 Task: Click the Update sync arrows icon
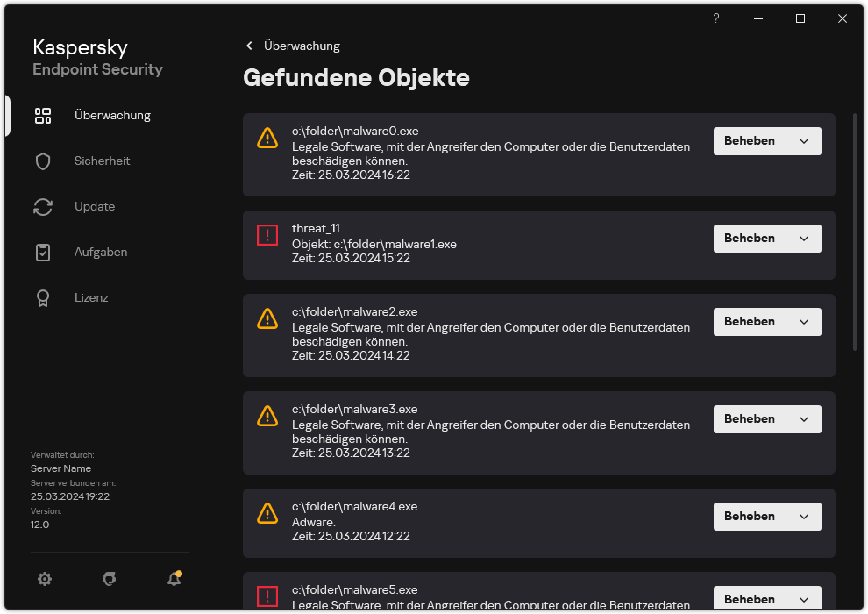pyautogui.click(x=43, y=206)
